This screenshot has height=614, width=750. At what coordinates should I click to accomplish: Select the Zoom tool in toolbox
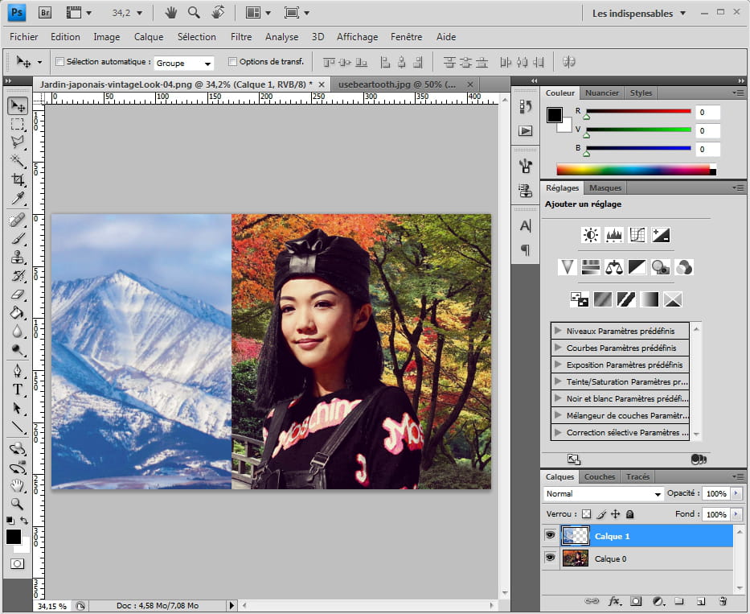coord(18,504)
